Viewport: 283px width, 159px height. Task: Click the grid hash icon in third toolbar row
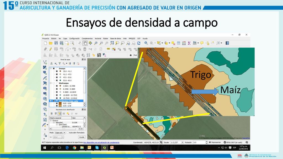88,55
